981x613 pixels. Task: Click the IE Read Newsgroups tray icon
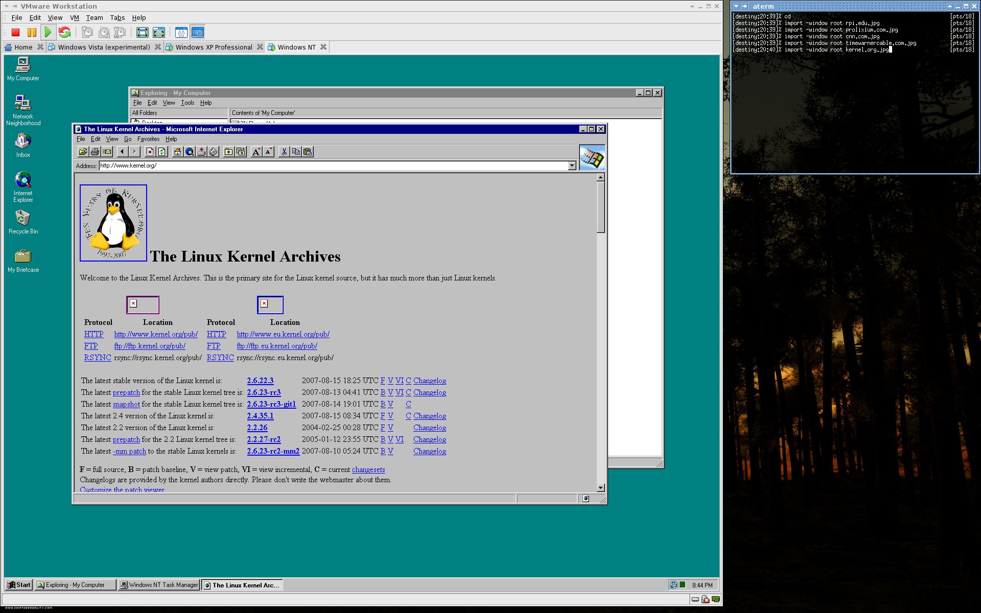coord(202,152)
